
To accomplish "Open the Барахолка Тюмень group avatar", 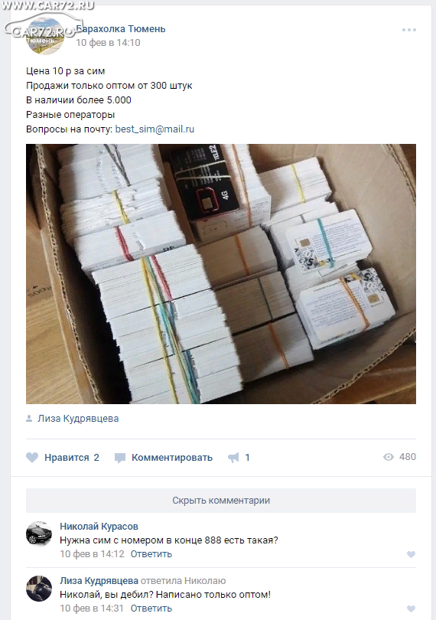I will 44,35.
